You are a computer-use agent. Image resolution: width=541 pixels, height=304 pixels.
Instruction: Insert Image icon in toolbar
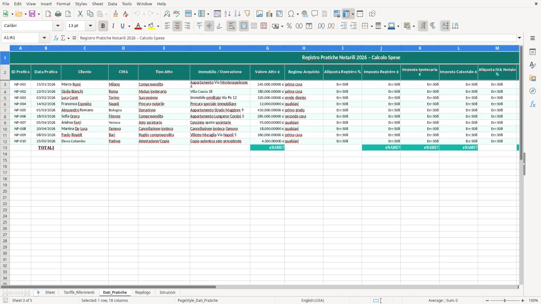pyautogui.click(x=260, y=14)
